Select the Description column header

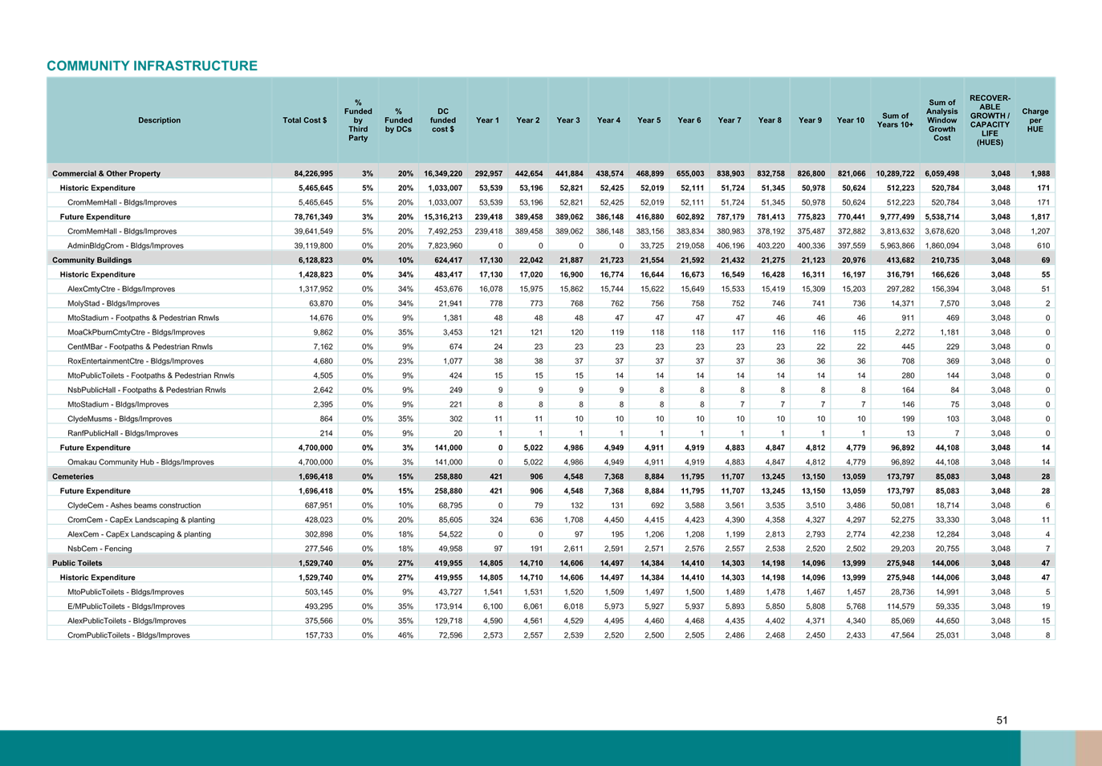point(159,120)
